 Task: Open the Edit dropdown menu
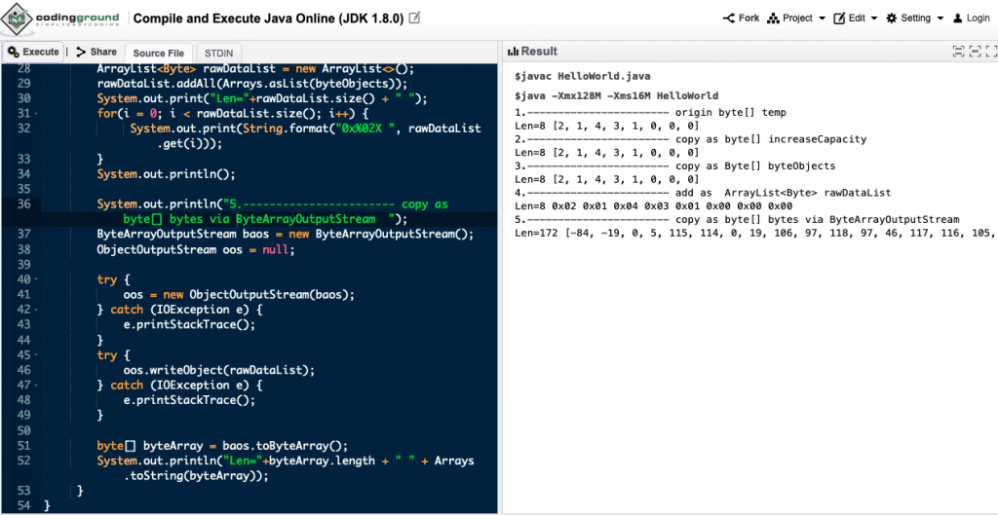click(x=856, y=18)
